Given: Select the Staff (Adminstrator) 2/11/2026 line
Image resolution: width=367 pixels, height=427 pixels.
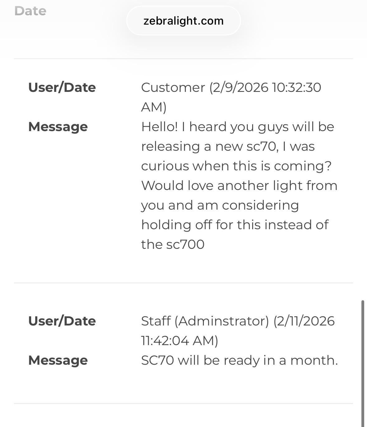Looking at the screenshot, I should (238, 321).
